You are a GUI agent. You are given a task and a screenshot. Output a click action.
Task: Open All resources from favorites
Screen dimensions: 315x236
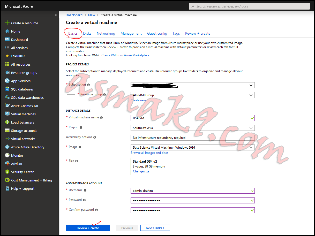point(21,64)
